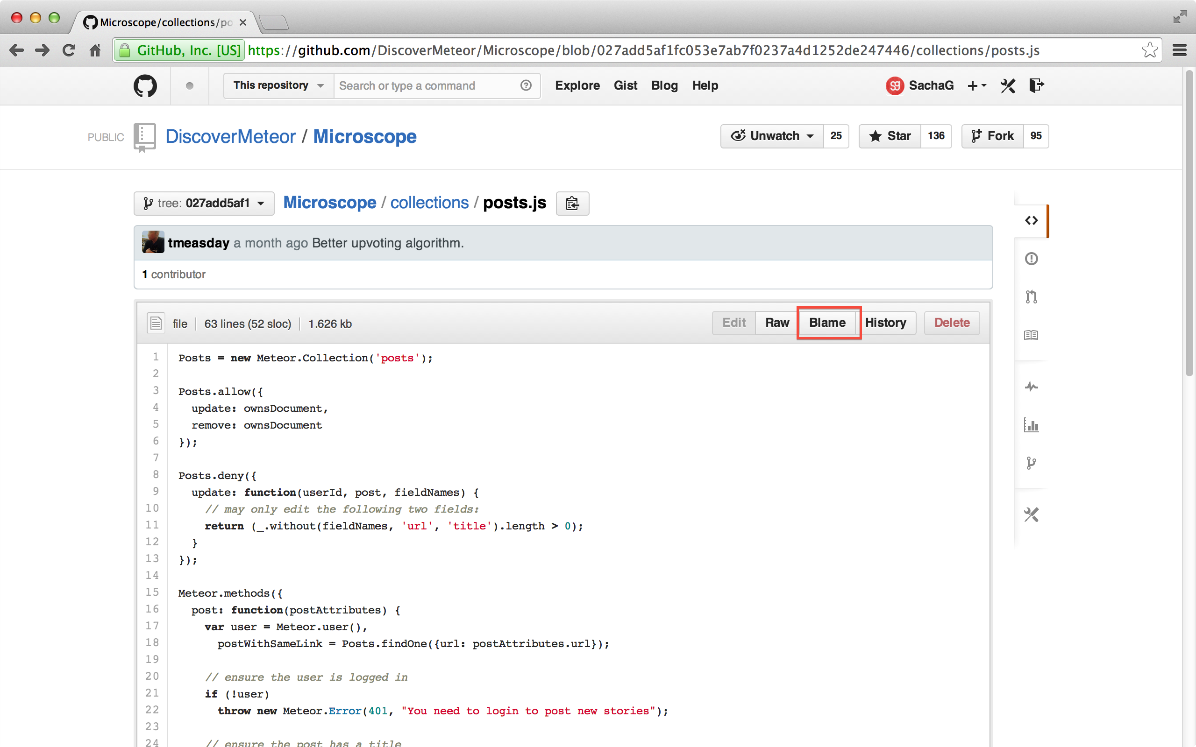Click the tmeasday contributor profile link

(199, 242)
